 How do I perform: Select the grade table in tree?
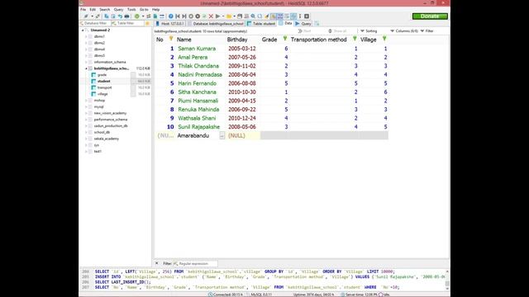(x=102, y=75)
